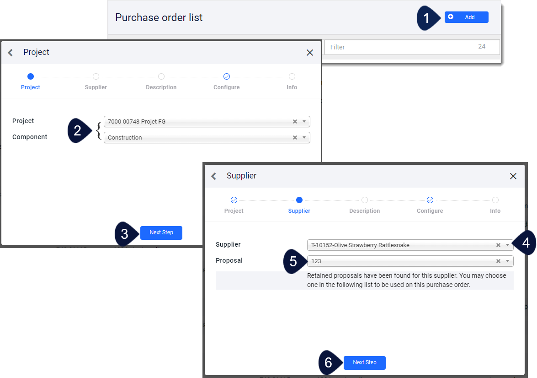
Task: Select the Supplier step circle in Supplier dialog
Action: [x=299, y=200]
